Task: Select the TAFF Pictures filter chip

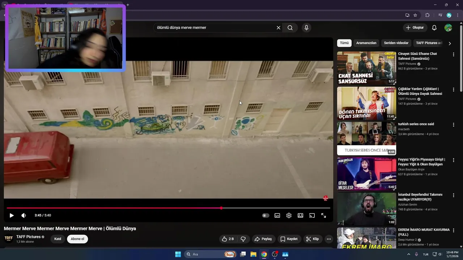Action: pyautogui.click(x=428, y=43)
